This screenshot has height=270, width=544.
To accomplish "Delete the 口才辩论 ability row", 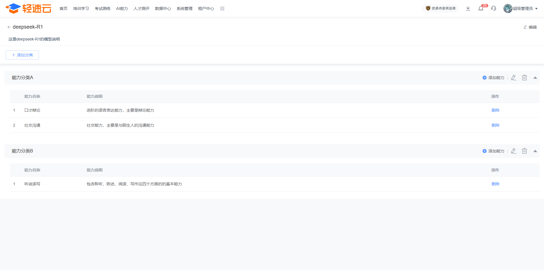I will [x=495, y=110].
